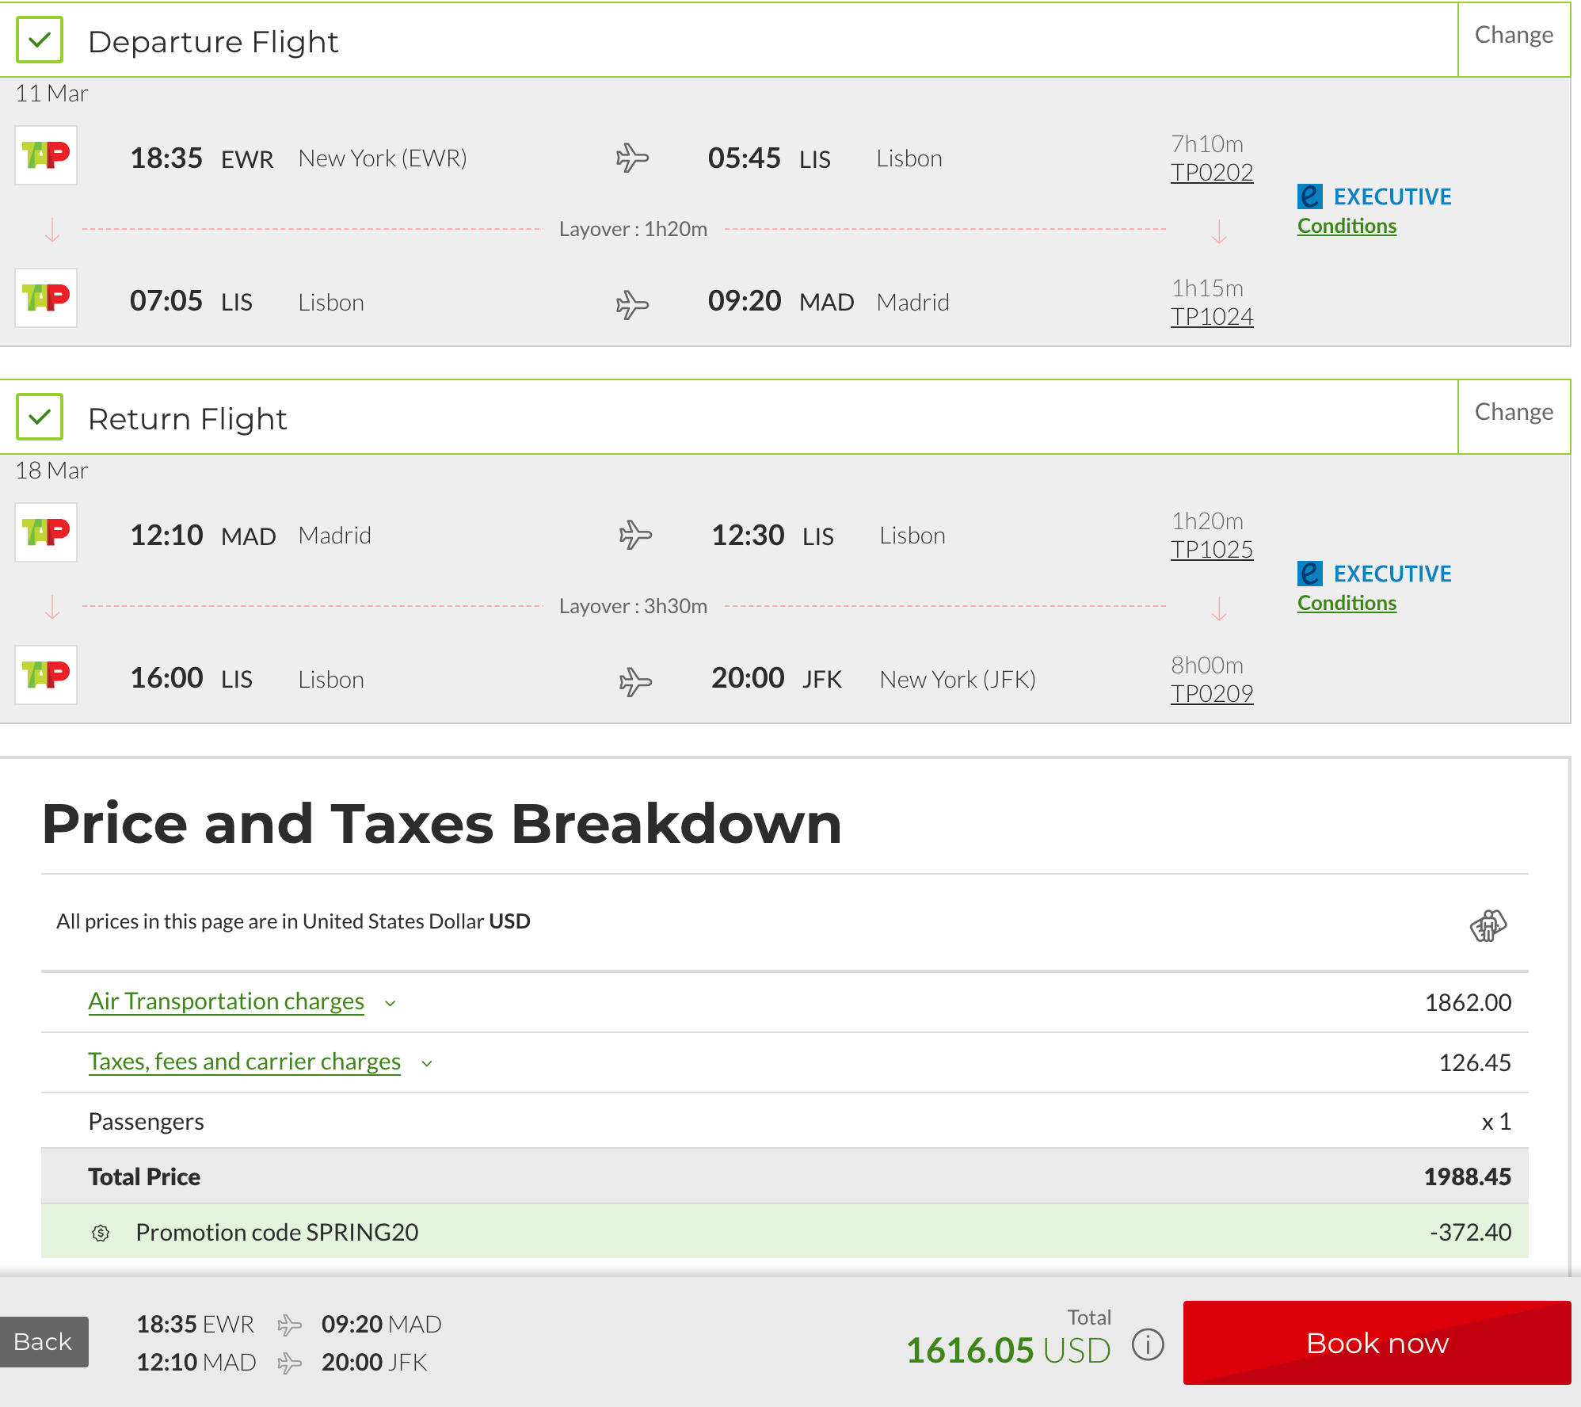Go Back to the previous step
The height and width of the screenshot is (1407, 1581).
click(44, 1342)
